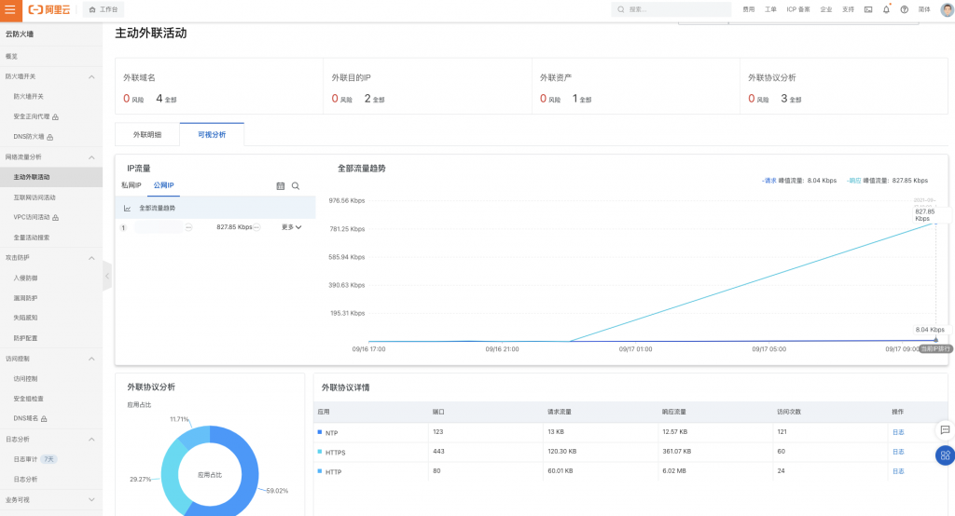The width and height of the screenshot is (955, 516).
Task: Open 互联网访问活动 in sidebar
Action: [x=35, y=197]
